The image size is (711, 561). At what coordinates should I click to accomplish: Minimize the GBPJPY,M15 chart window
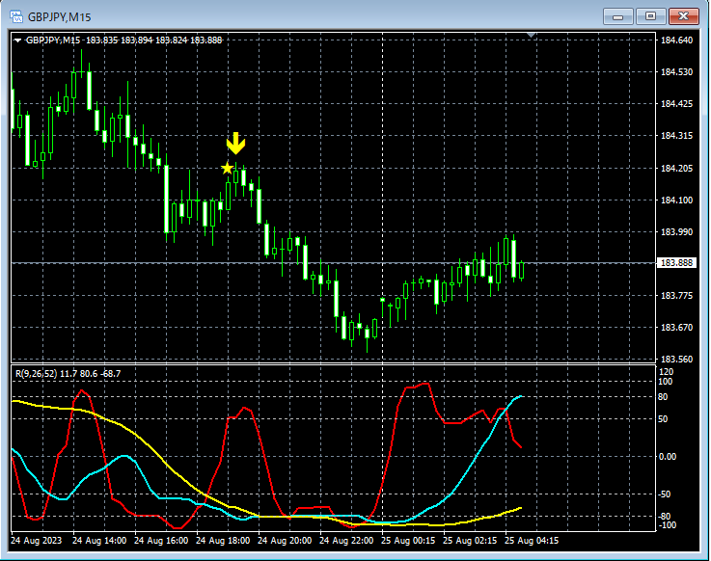(x=617, y=16)
